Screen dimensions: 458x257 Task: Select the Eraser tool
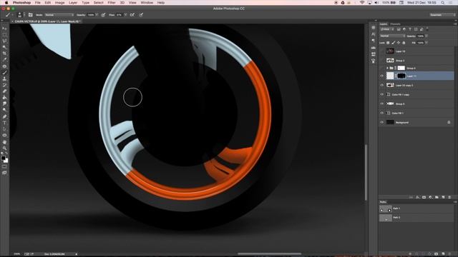coord(4,91)
